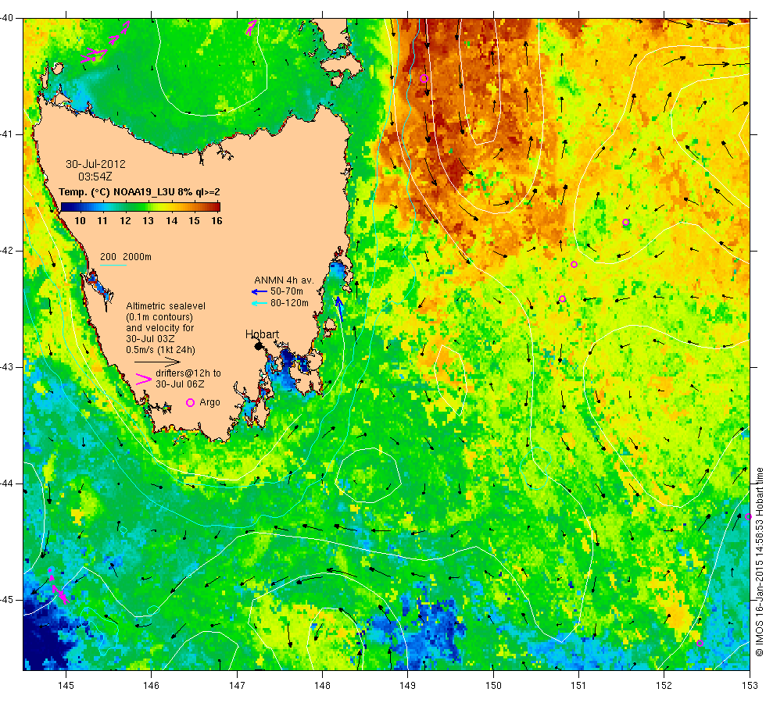Click the 80-120m depth label
This screenshot has height=703, width=766.
click(290, 303)
